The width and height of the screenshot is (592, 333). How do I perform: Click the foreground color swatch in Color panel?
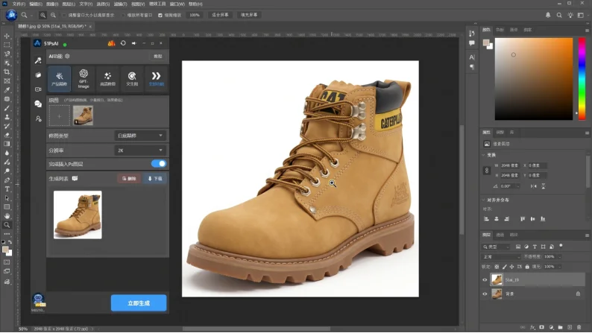coord(486,42)
